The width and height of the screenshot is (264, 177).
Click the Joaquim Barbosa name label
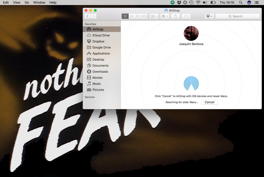(x=191, y=44)
